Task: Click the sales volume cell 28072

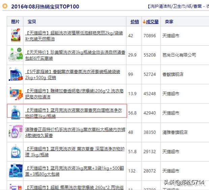Action: click(x=150, y=171)
